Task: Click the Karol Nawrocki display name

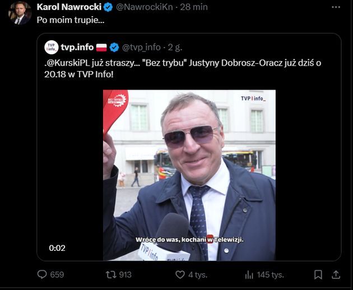Action: click(x=68, y=7)
